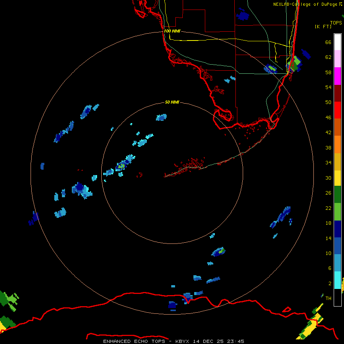
Task: Click the green echo cell over the Miami coast
Action: click(295, 63)
